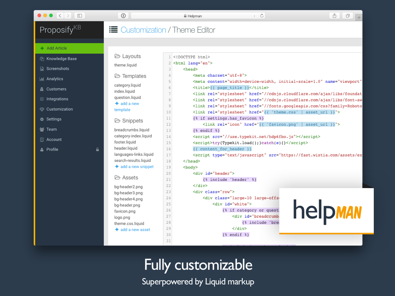Viewport: 395px width, 296px height.
Task: Open category.liquid template
Action: click(x=127, y=85)
